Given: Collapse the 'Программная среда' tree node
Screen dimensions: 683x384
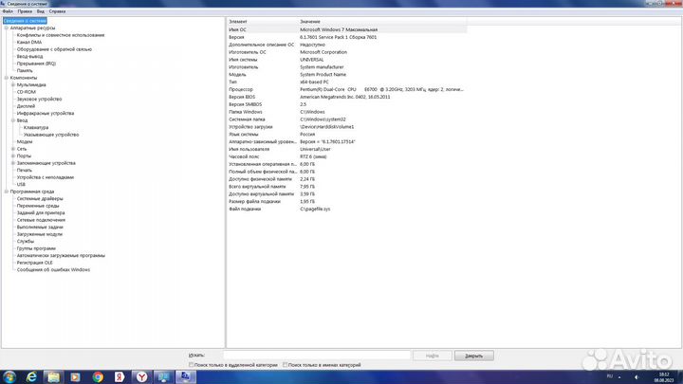Looking at the screenshot, I should point(6,192).
